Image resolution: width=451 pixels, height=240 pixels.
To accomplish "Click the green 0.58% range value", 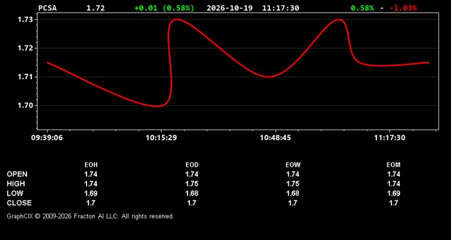I will coord(362,8).
